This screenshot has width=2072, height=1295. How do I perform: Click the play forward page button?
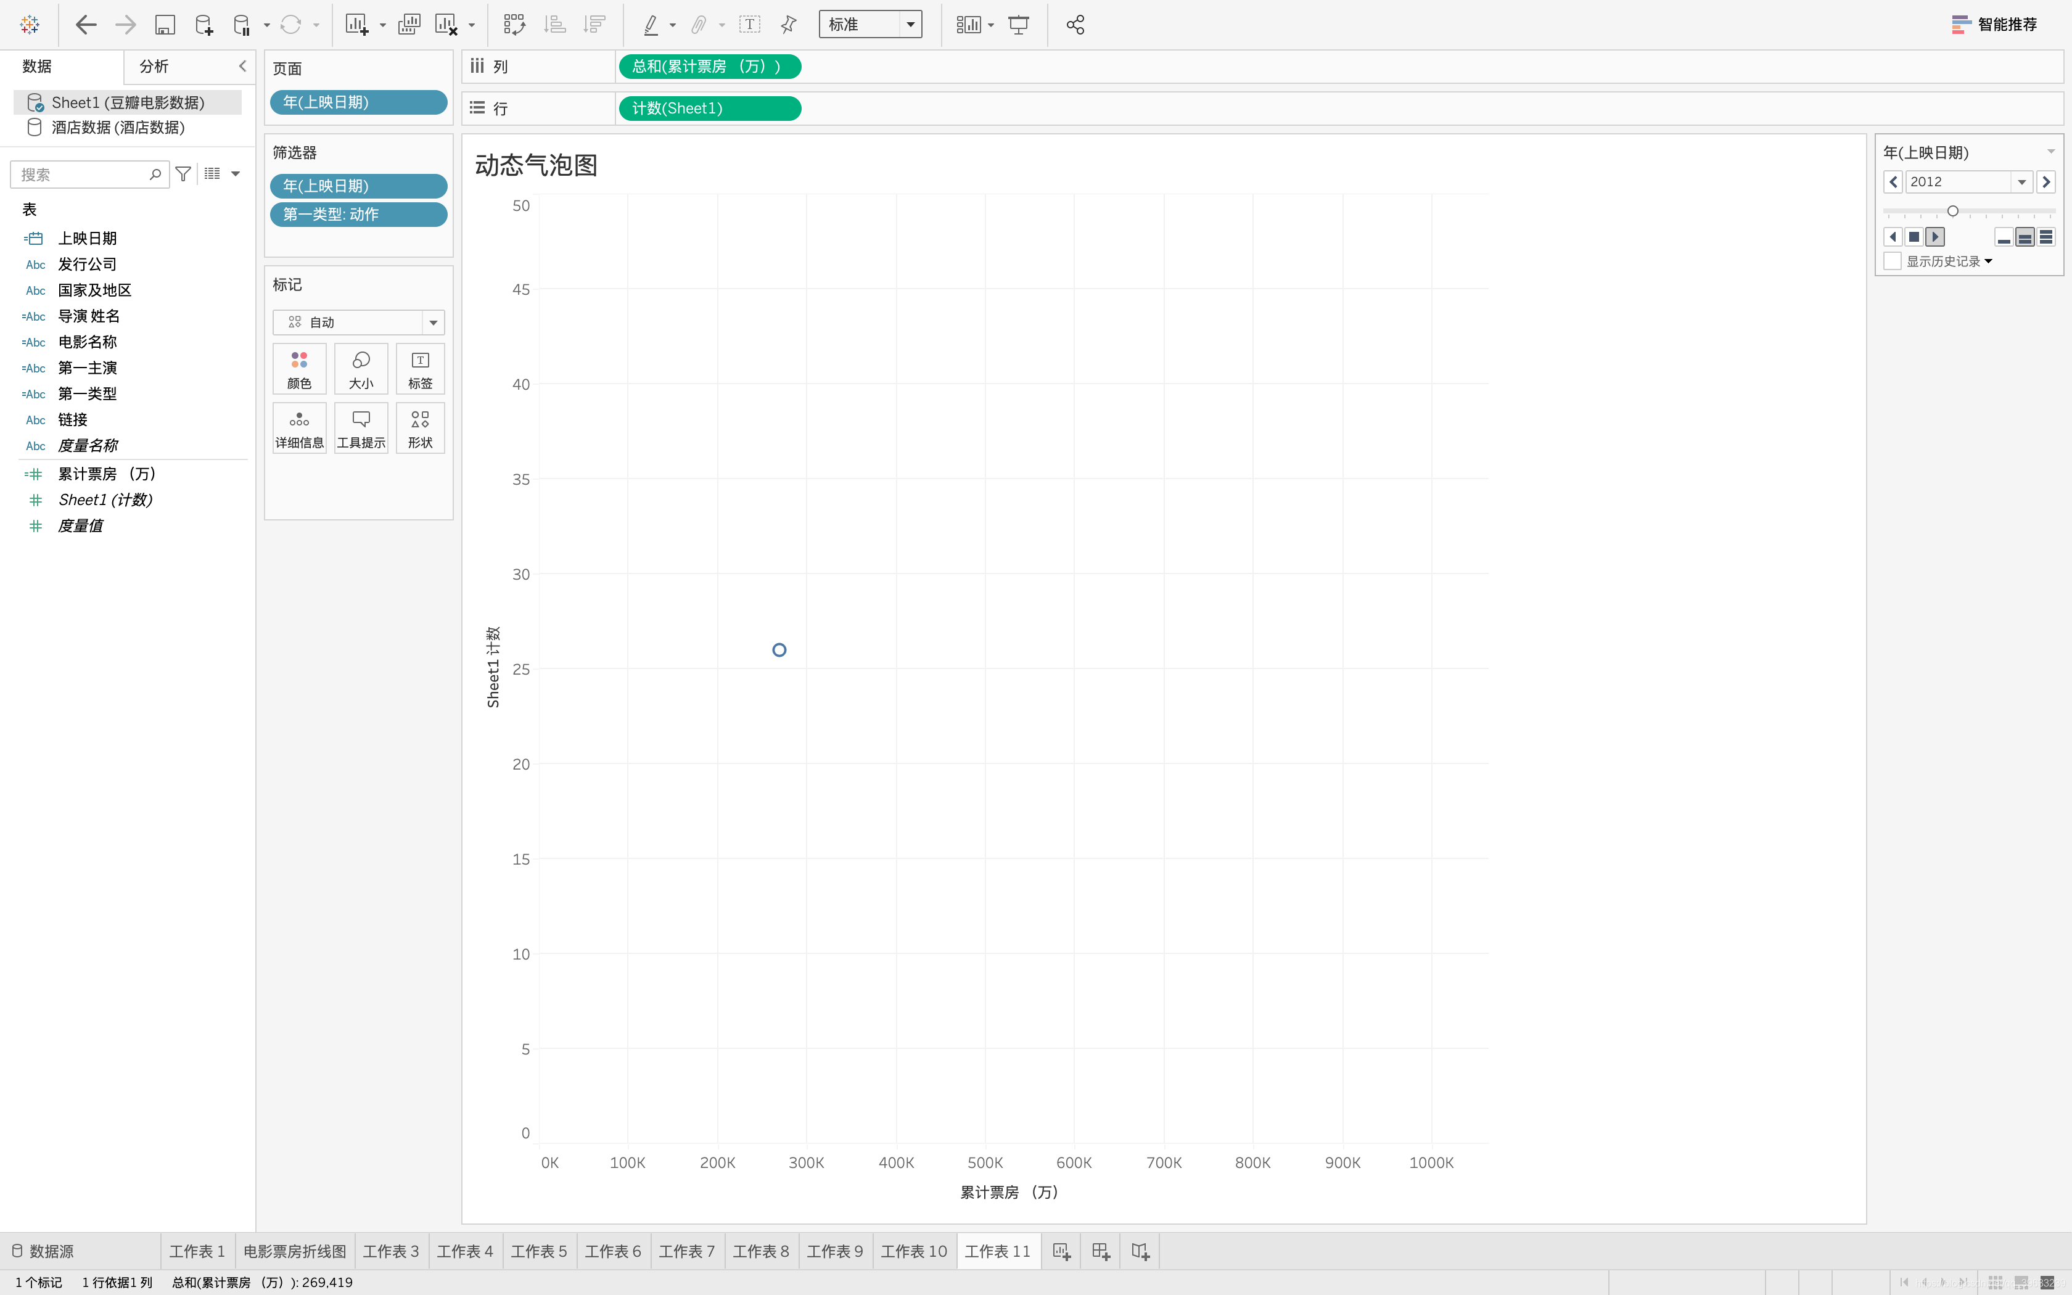click(x=1935, y=237)
